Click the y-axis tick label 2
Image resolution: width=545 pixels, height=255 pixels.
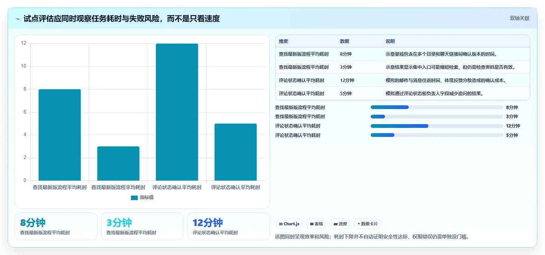(25, 158)
